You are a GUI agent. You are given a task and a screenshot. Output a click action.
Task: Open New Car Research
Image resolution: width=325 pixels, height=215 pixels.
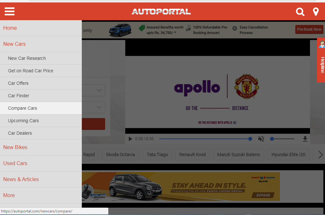point(41,58)
